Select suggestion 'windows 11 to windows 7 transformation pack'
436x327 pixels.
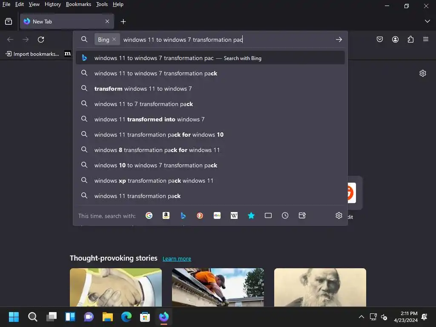click(x=210, y=73)
